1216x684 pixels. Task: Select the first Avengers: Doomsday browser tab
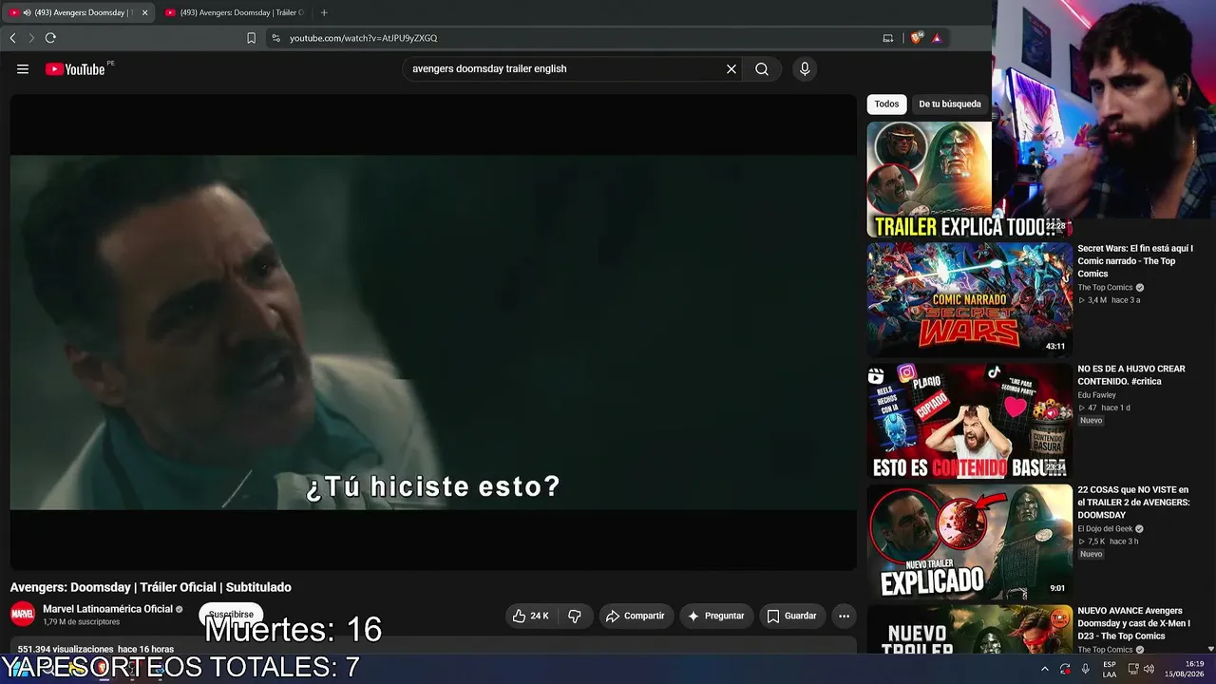pos(78,12)
